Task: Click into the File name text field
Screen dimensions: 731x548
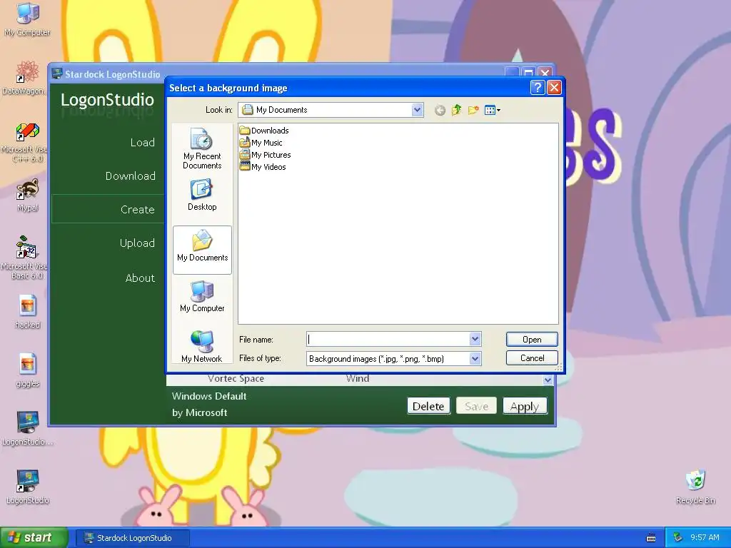Action: click(388, 339)
